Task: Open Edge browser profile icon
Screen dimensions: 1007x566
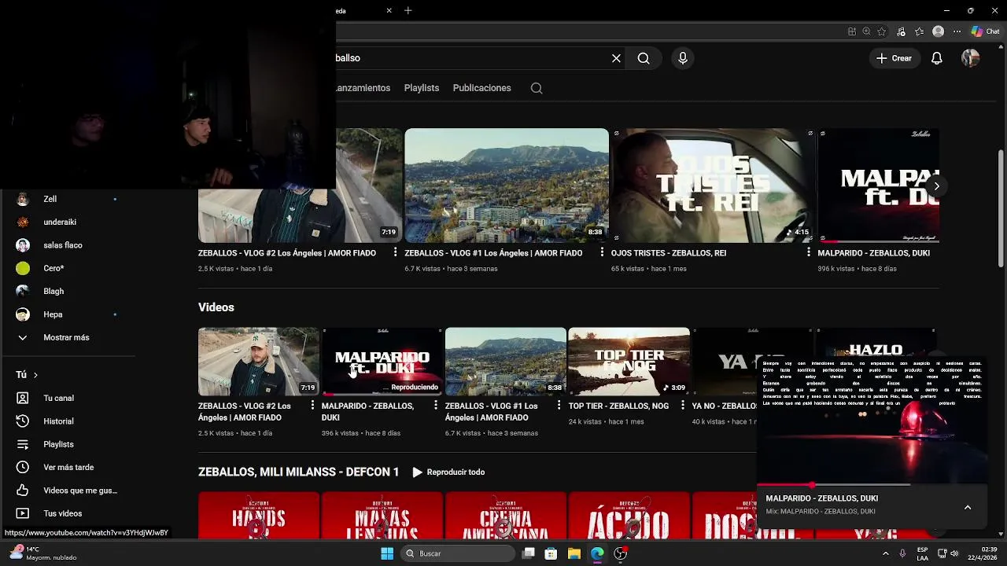Action: coord(938,31)
